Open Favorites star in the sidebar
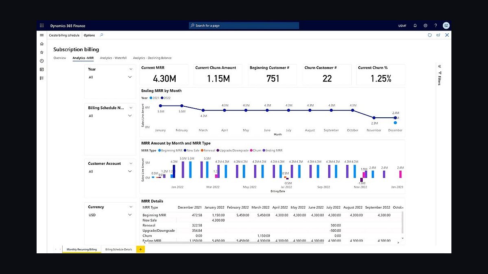The width and height of the screenshot is (488, 274). pyautogui.click(x=41, y=52)
